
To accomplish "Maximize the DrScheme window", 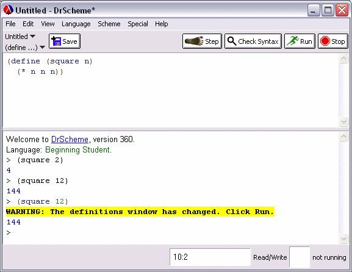I will [x=328, y=10].
